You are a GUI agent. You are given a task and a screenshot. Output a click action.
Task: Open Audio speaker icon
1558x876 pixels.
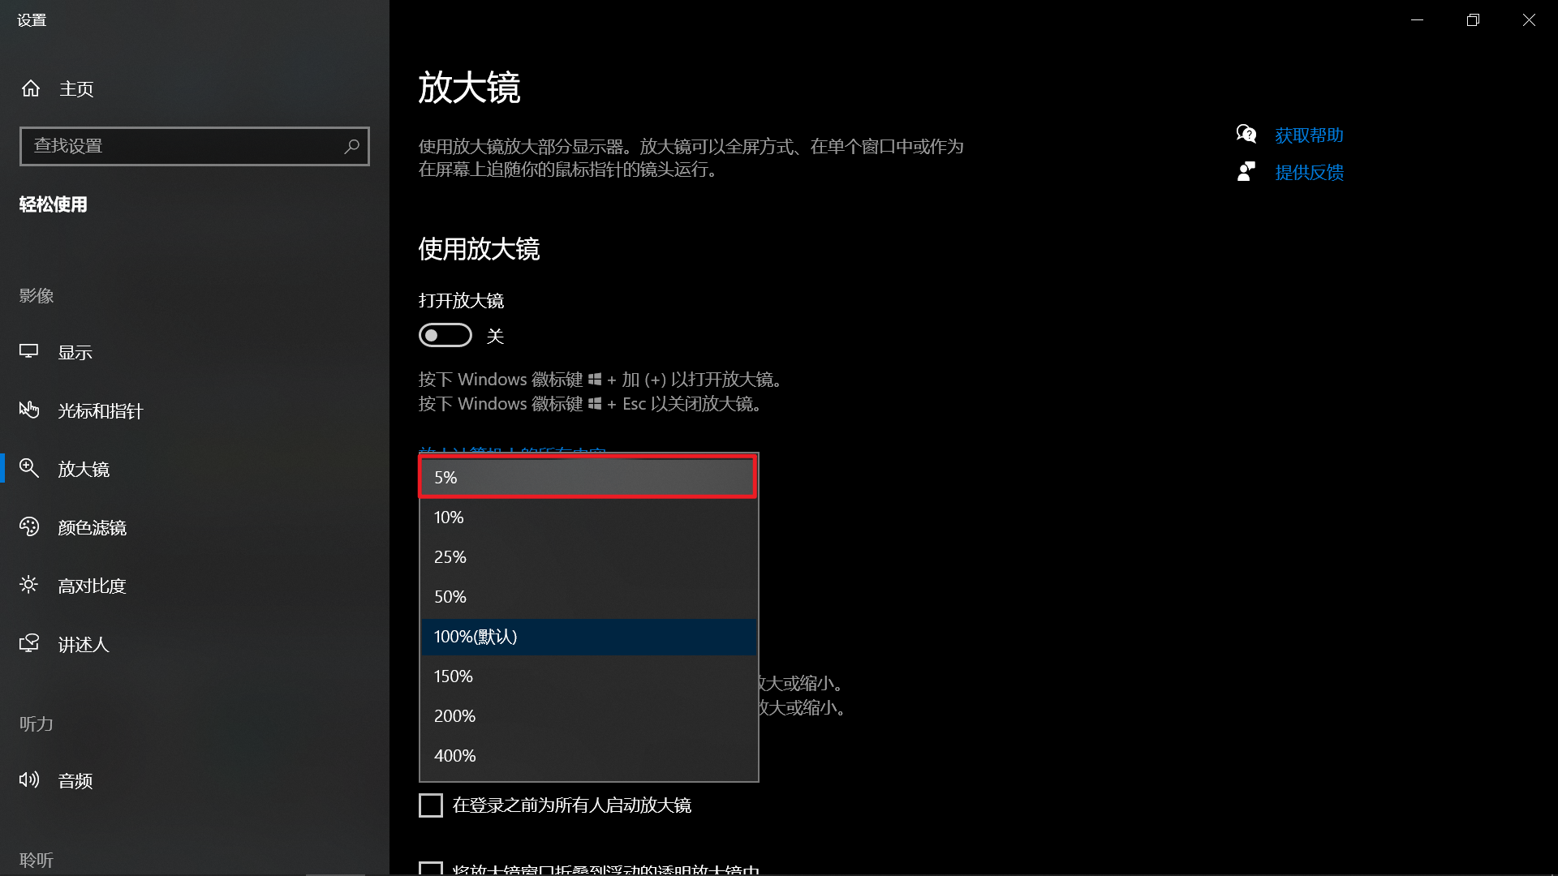29,780
